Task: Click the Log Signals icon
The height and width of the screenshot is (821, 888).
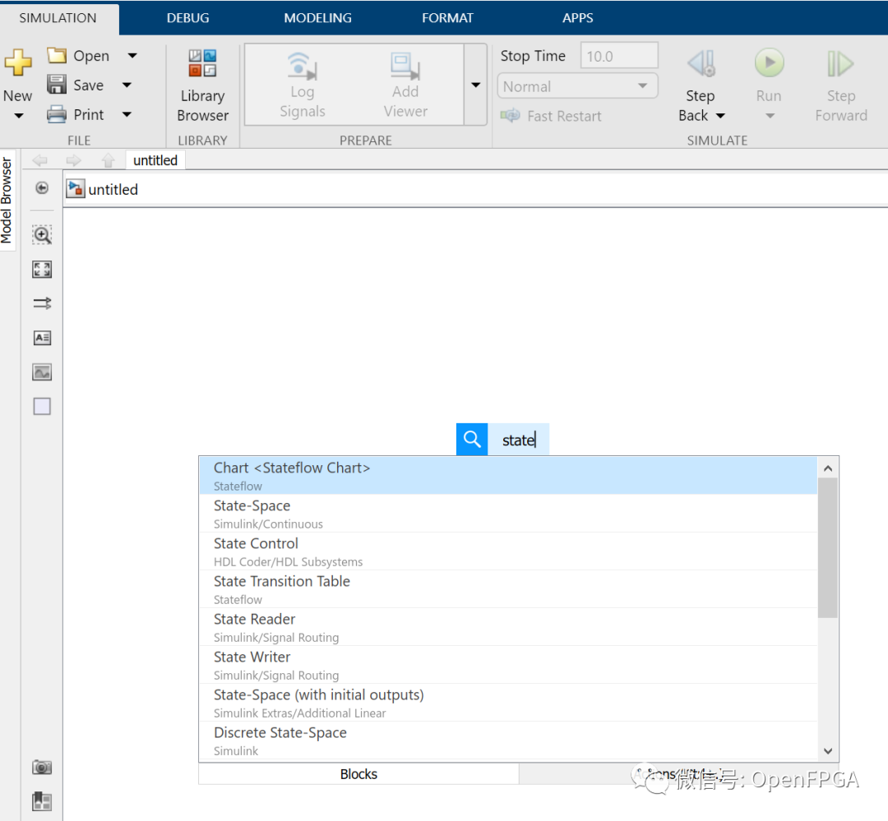Action: 302,66
